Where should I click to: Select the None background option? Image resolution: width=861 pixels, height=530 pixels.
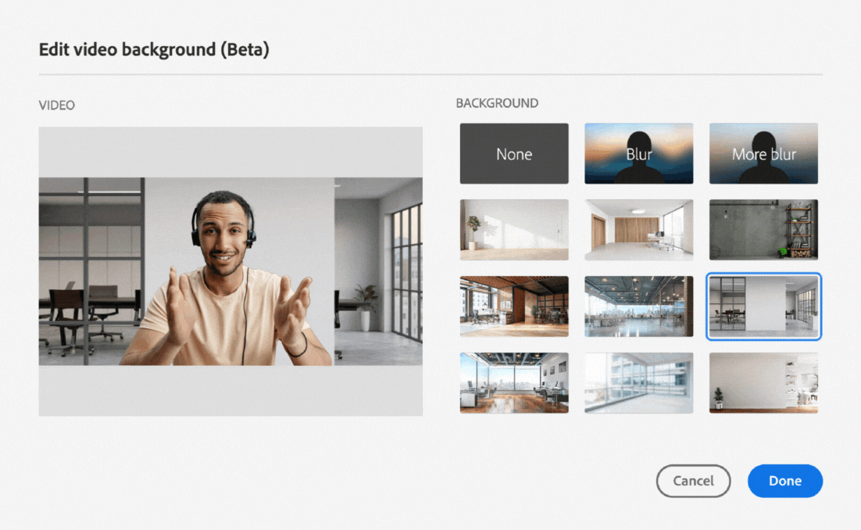pos(514,153)
